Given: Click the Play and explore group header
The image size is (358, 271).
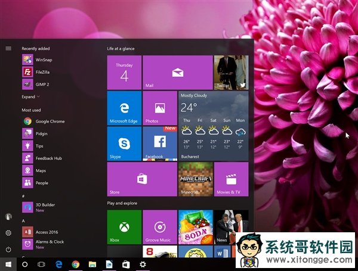Looking at the screenshot, I should pos(122,203).
